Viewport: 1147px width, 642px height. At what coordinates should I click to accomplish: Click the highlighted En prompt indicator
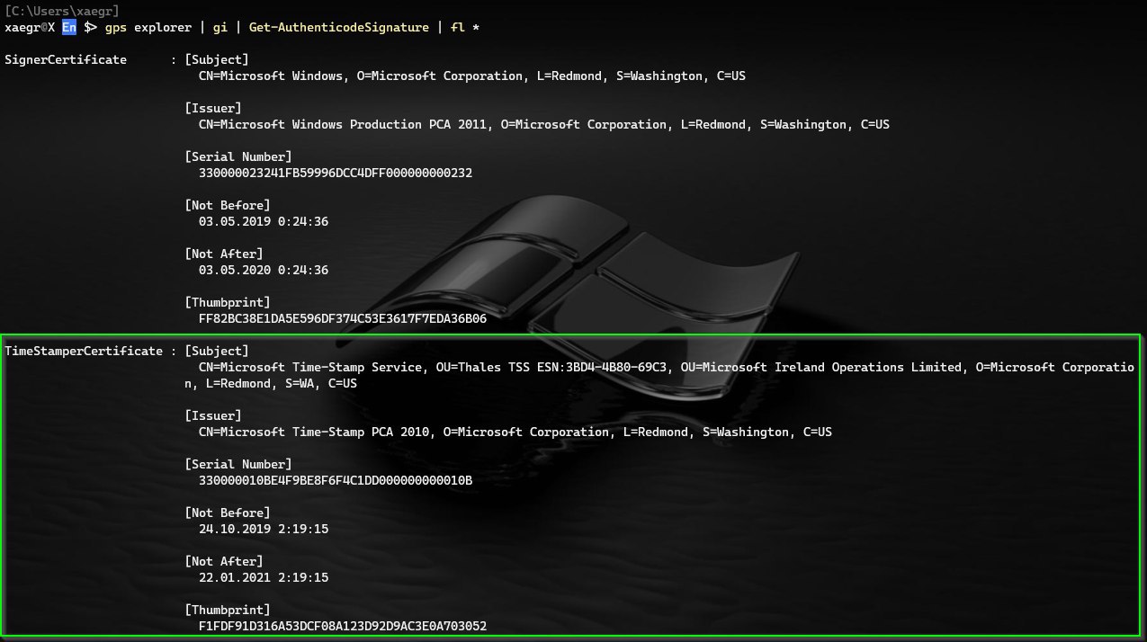pos(69,27)
